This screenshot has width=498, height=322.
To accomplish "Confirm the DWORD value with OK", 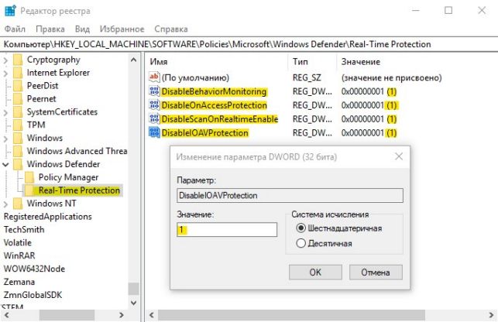I will 315,272.
